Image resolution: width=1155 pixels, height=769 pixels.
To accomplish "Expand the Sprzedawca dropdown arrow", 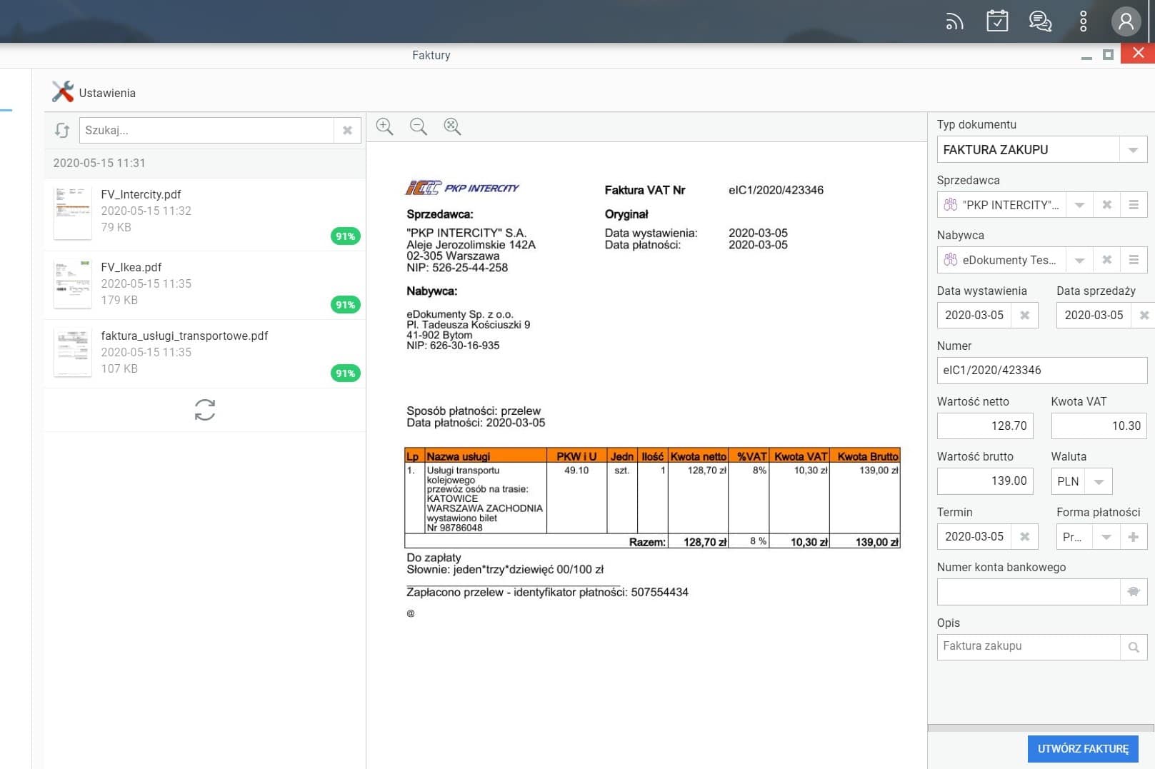I will (x=1079, y=205).
